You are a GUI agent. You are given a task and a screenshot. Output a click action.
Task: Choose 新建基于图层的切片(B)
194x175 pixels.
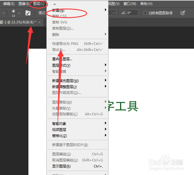coord(77,145)
